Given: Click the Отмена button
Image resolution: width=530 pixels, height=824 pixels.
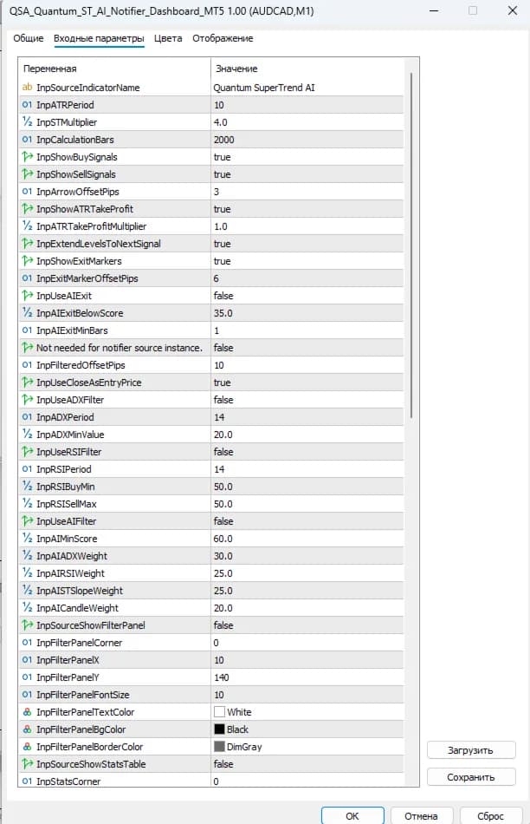Looking at the screenshot, I should pyautogui.click(x=421, y=815).
